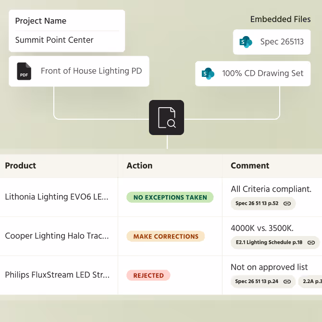The width and height of the screenshot is (322, 322).
Task: Select the Action column header
Action: click(x=170, y=166)
